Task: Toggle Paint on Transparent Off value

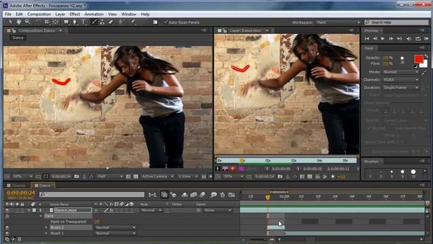Action: coord(97,222)
